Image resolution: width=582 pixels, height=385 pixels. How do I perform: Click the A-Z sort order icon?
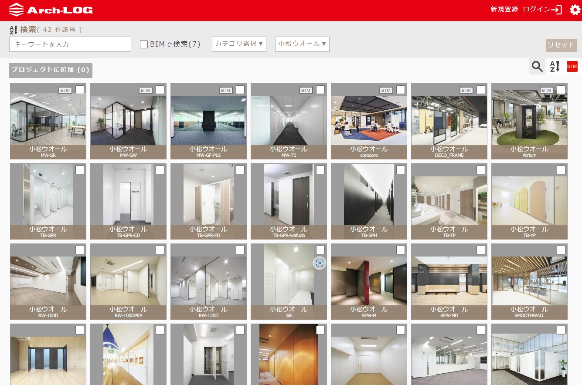coord(555,67)
